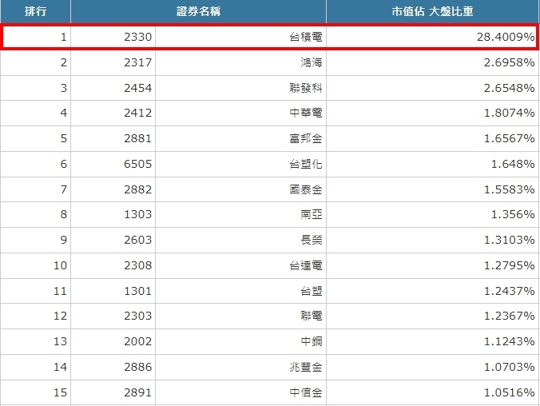Click the 排行 column header
The width and height of the screenshot is (540, 406).
click(35, 11)
